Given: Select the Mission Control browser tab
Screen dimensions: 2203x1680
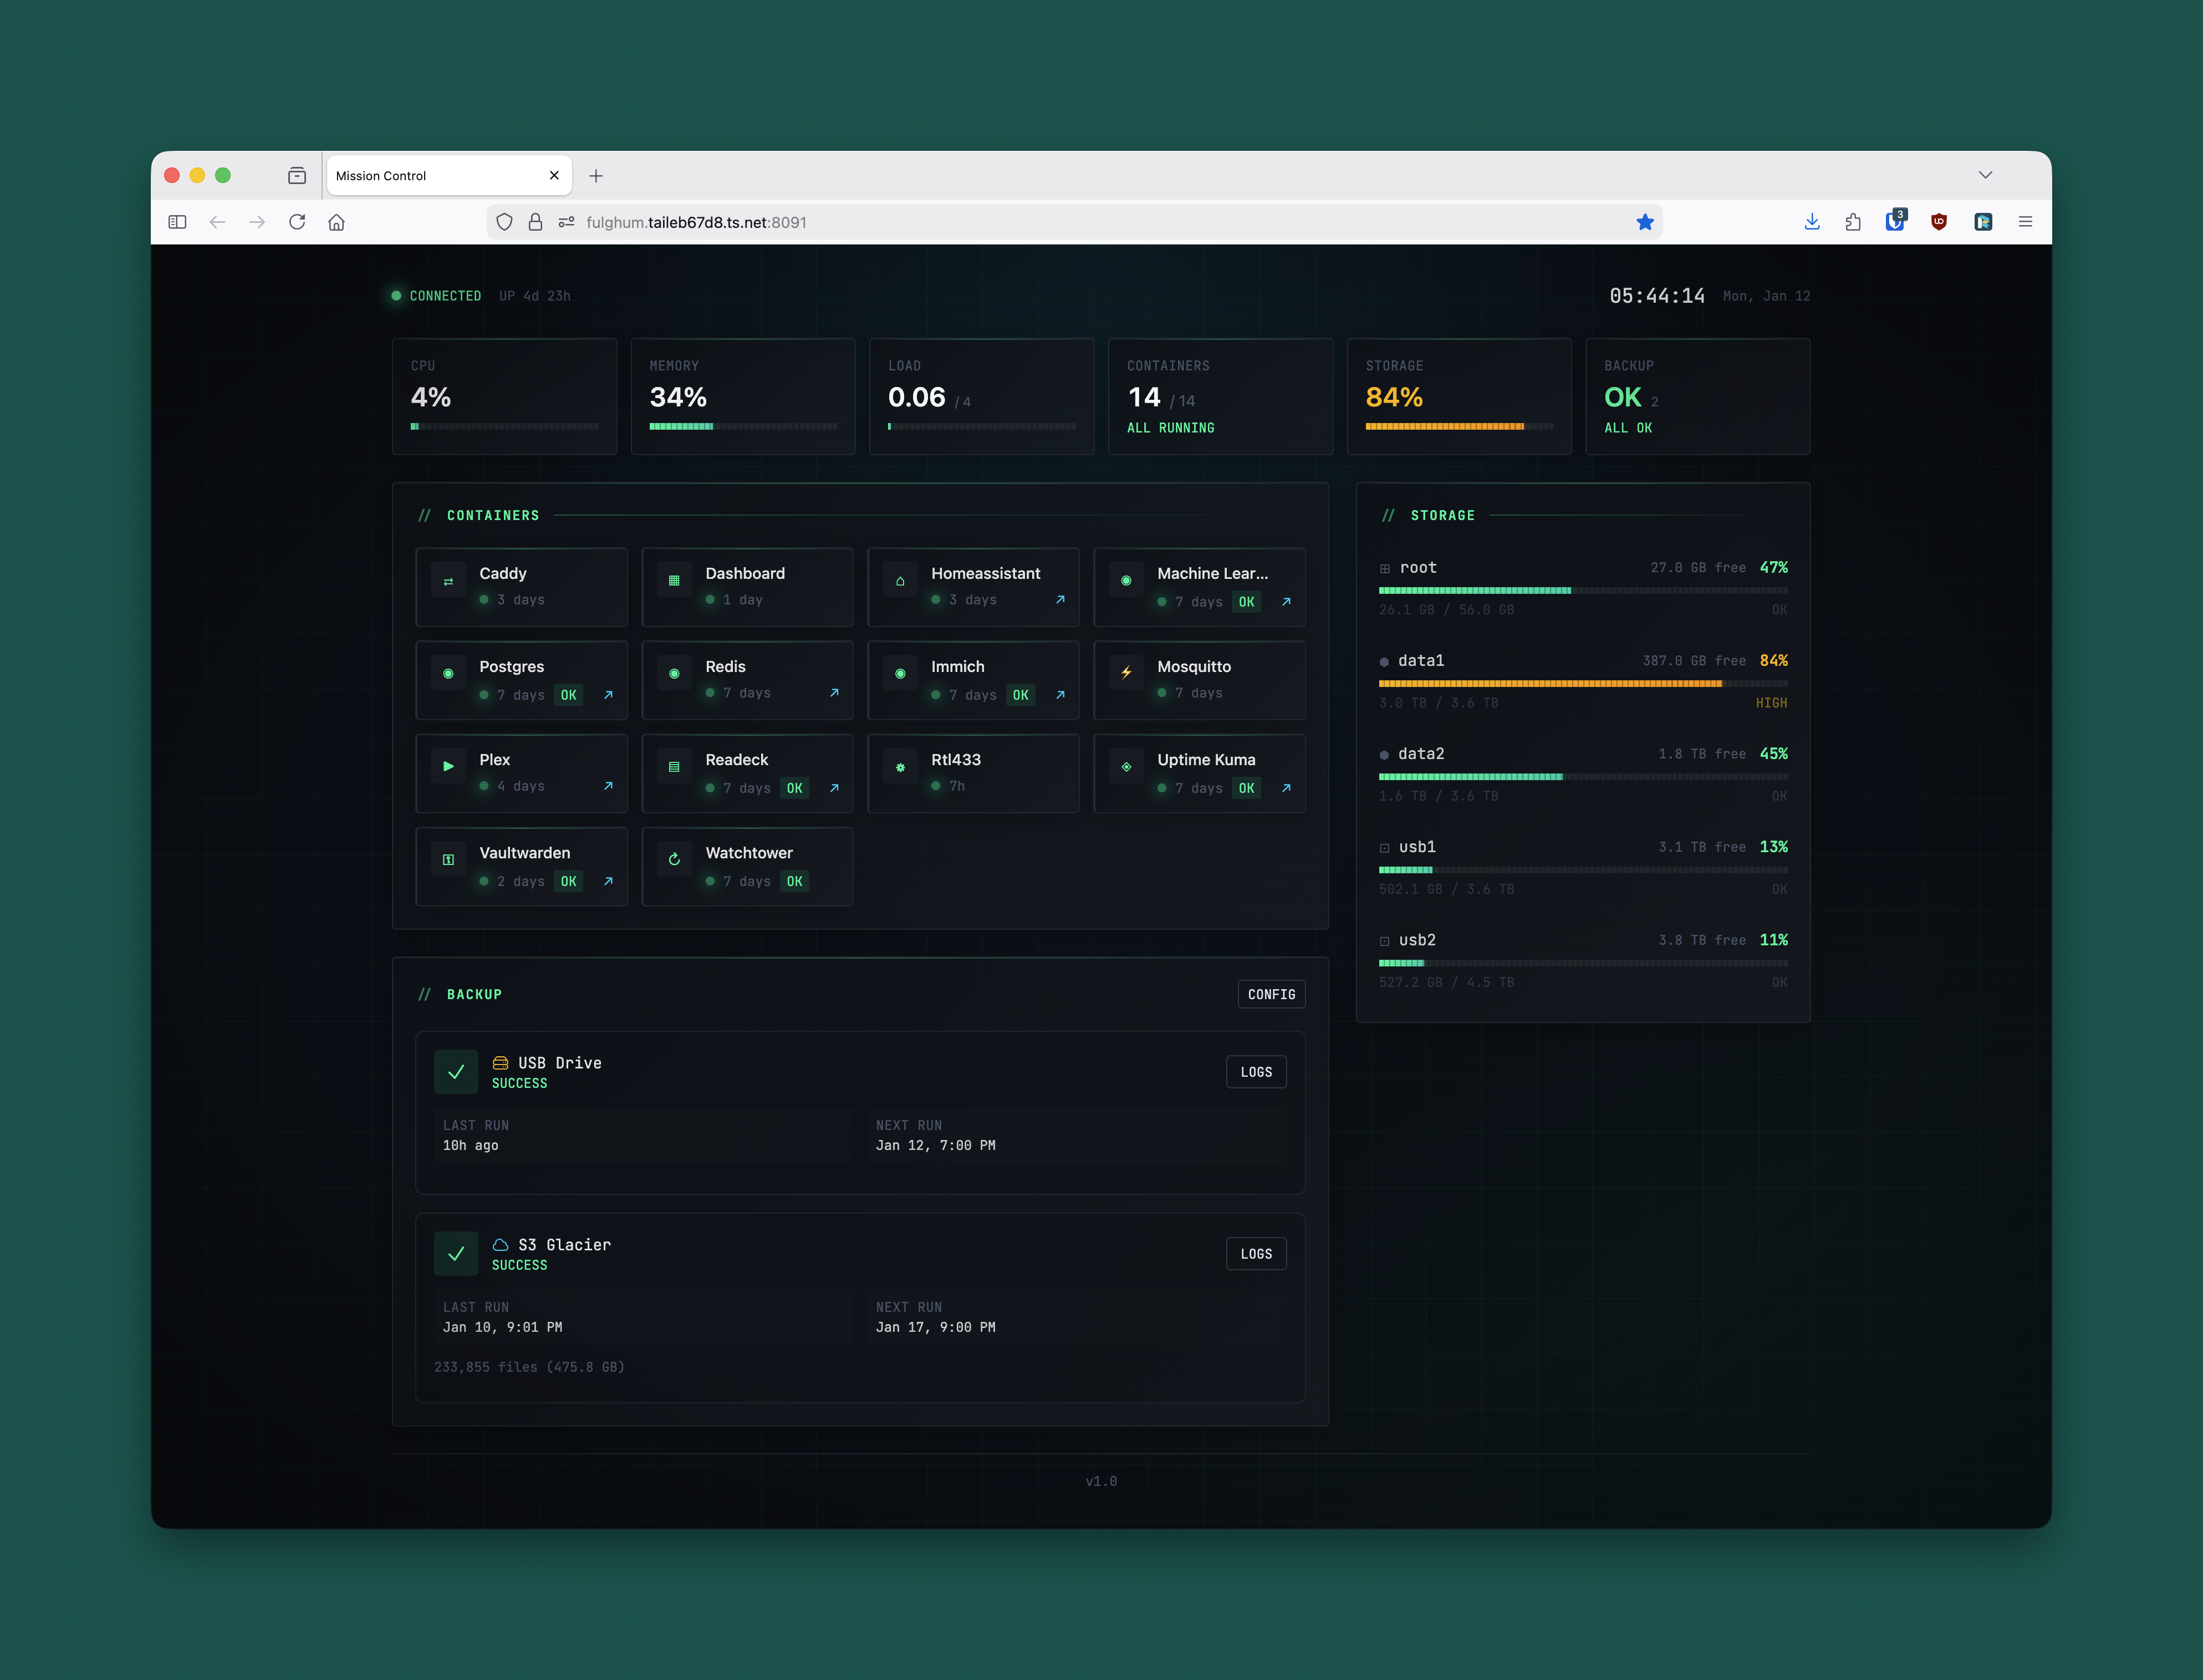Looking at the screenshot, I should click(430, 175).
